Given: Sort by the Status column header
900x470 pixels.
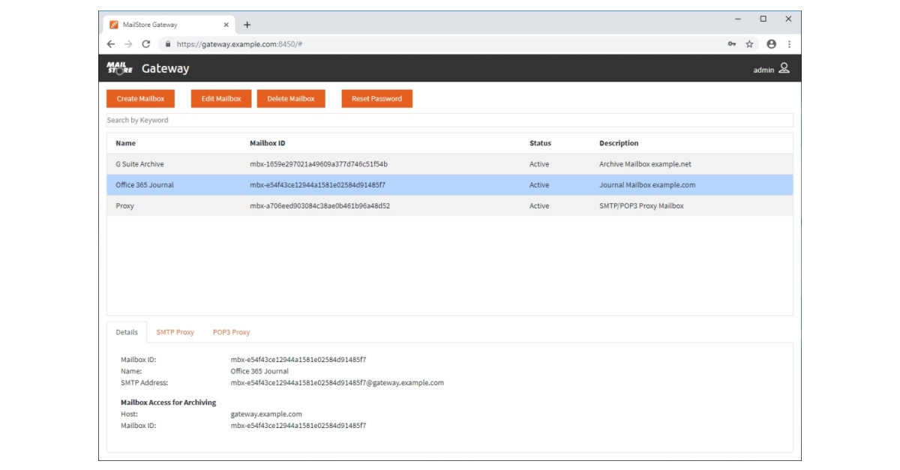Looking at the screenshot, I should 540,143.
